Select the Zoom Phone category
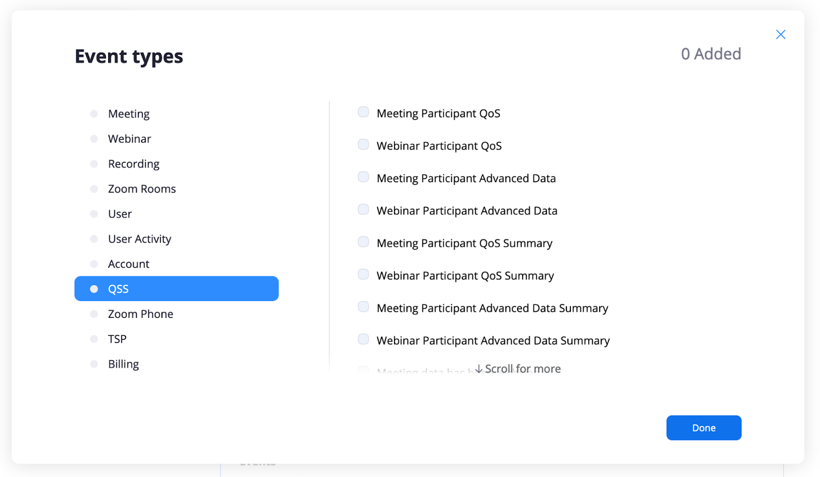 click(140, 314)
